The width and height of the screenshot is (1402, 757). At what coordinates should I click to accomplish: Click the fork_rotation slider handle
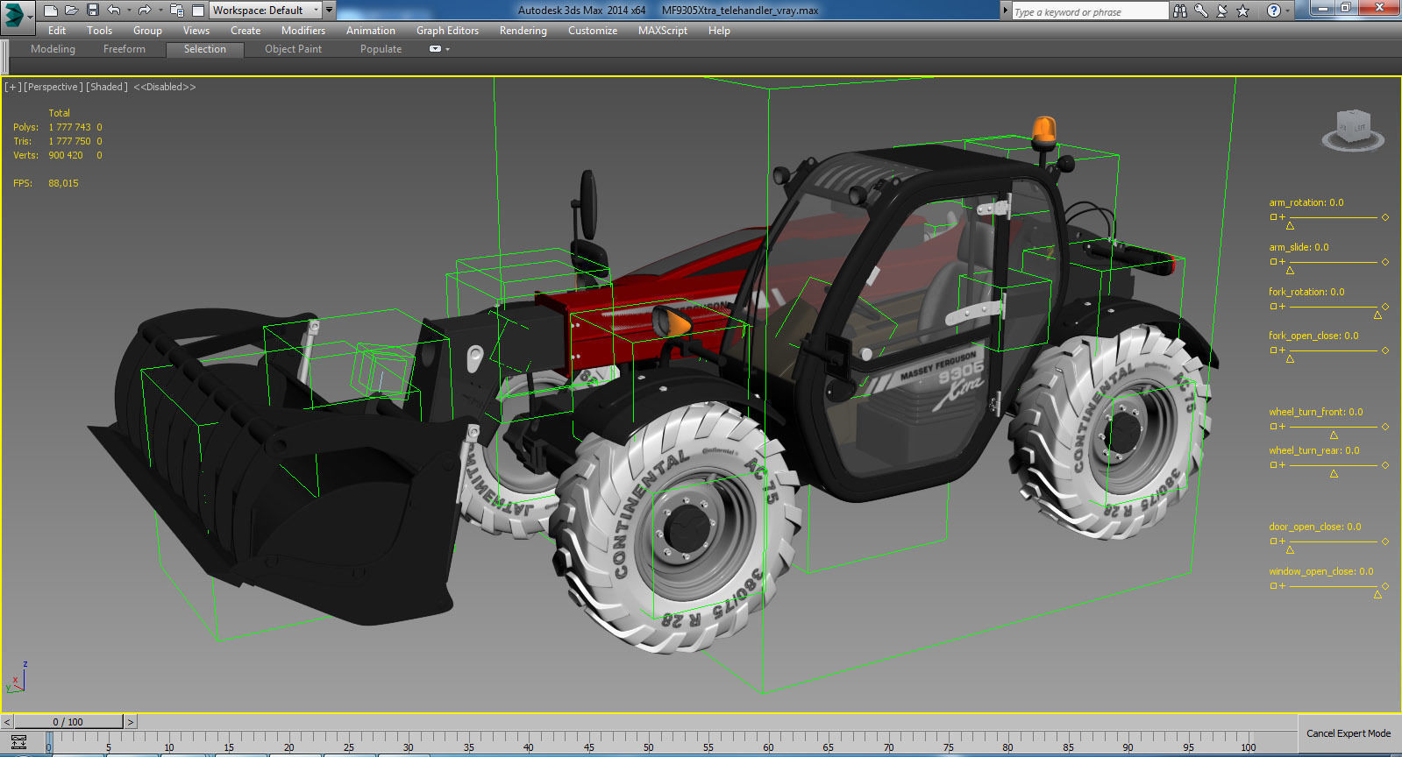pyautogui.click(x=1377, y=315)
